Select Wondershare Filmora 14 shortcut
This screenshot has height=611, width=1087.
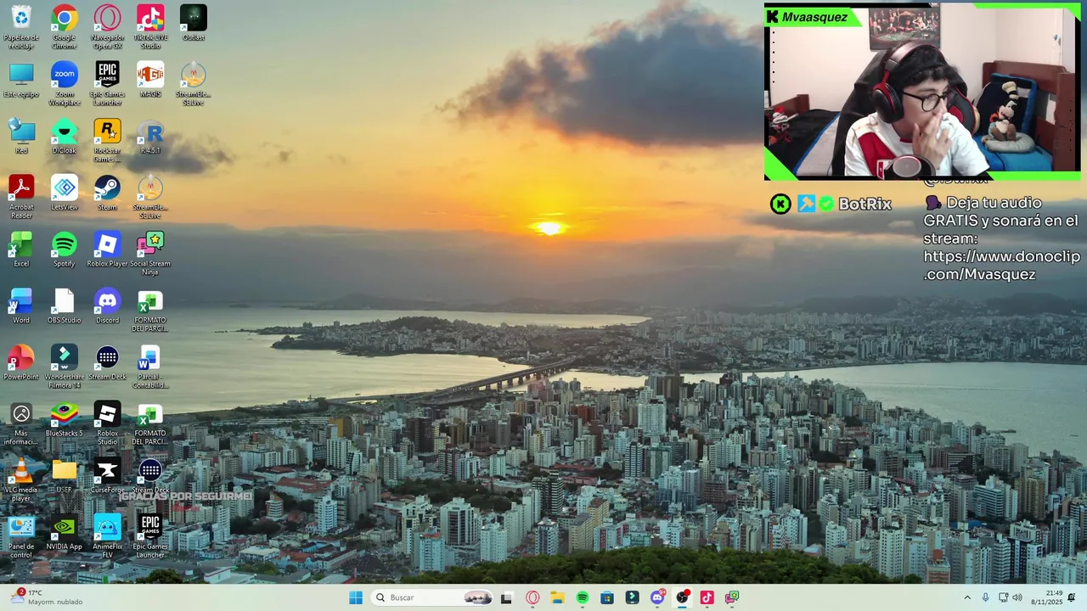(x=65, y=367)
